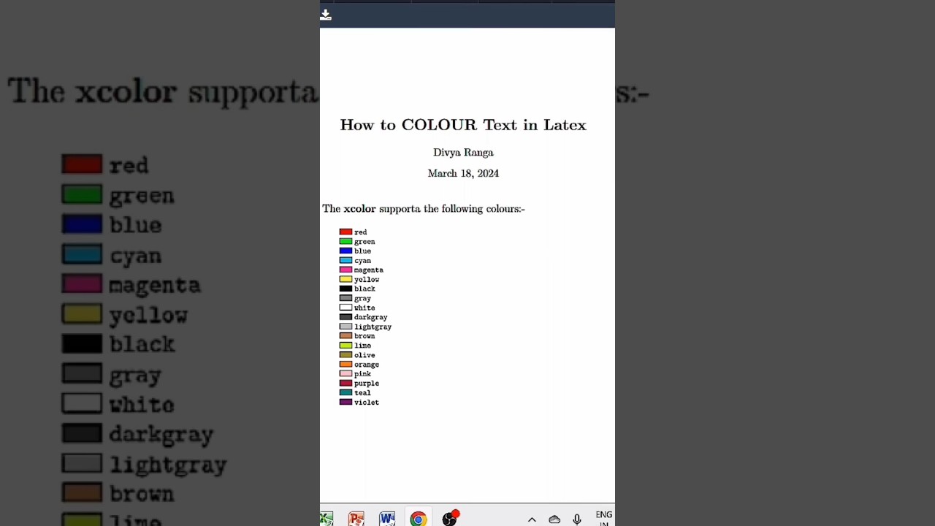Click the 'gray' label in the list
This screenshot has width=935, height=526.
362,298
